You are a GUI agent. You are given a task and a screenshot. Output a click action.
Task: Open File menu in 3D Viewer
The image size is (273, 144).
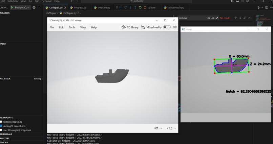pyautogui.click(x=51, y=27)
